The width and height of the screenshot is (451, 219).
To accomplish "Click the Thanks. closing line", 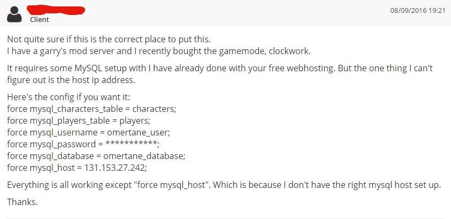I will click(x=22, y=202).
